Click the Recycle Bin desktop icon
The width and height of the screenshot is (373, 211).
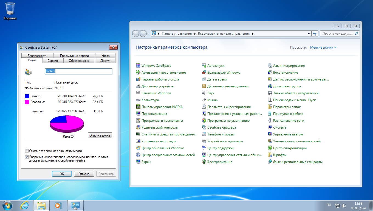coord(10,9)
